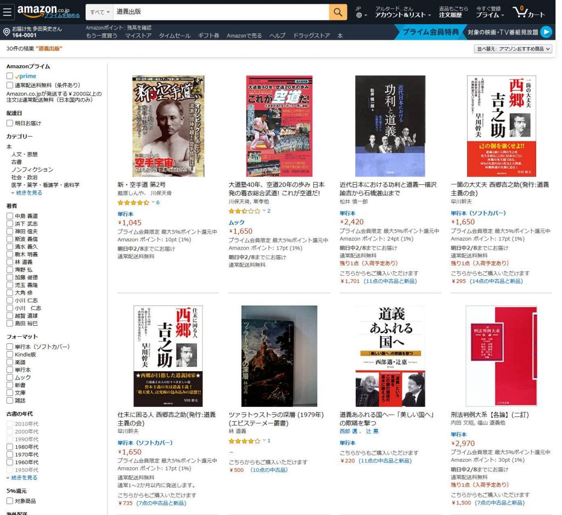Open the shopping cart
The height and width of the screenshot is (515, 562).
(529, 12)
